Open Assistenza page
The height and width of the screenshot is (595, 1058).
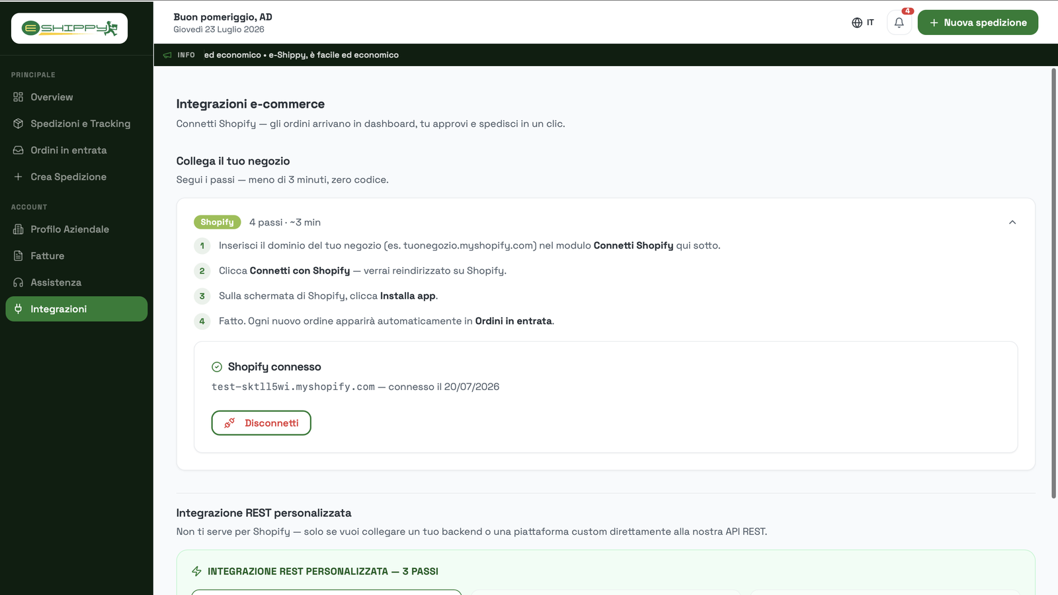click(x=77, y=282)
